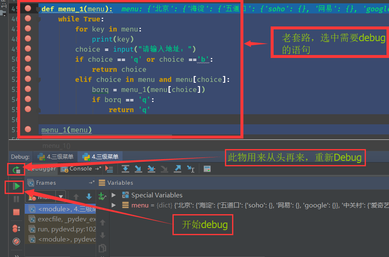
Task: Toggle breakpoint on the def menu_1 line
Action: [x=28, y=8]
